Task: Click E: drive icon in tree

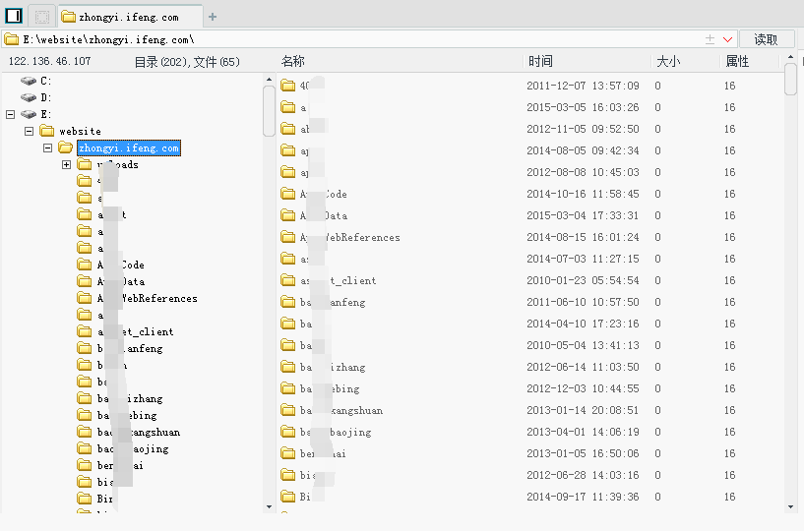Action: coord(29,114)
